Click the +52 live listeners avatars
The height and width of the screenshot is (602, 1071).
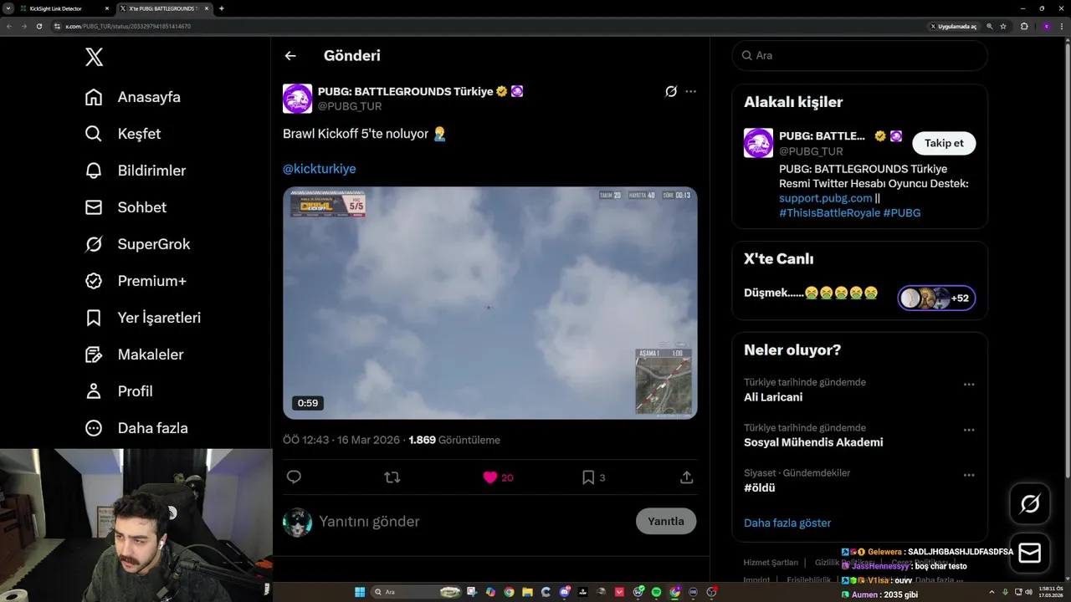coord(936,298)
